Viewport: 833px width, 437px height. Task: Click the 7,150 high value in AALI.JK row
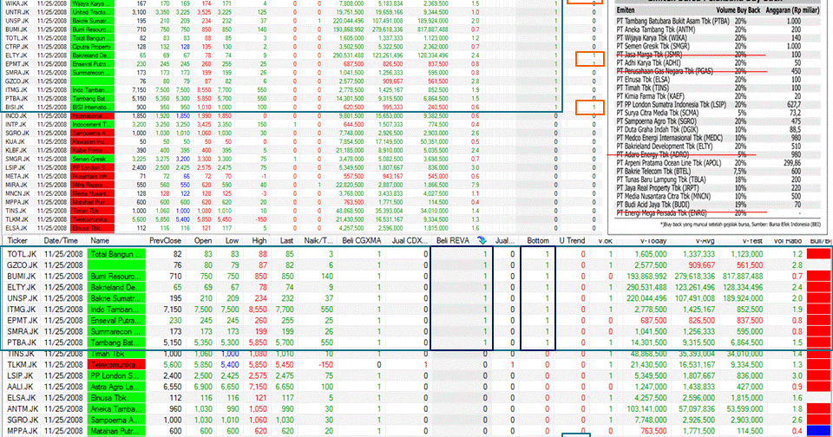click(x=258, y=387)
